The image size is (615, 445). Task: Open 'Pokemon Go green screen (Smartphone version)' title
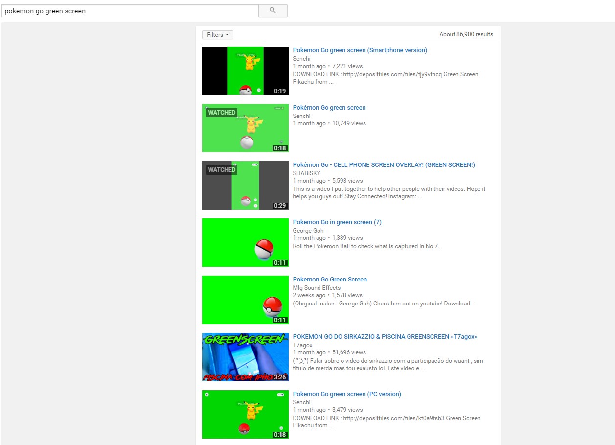pyautogui.click(x=360, y=50)
